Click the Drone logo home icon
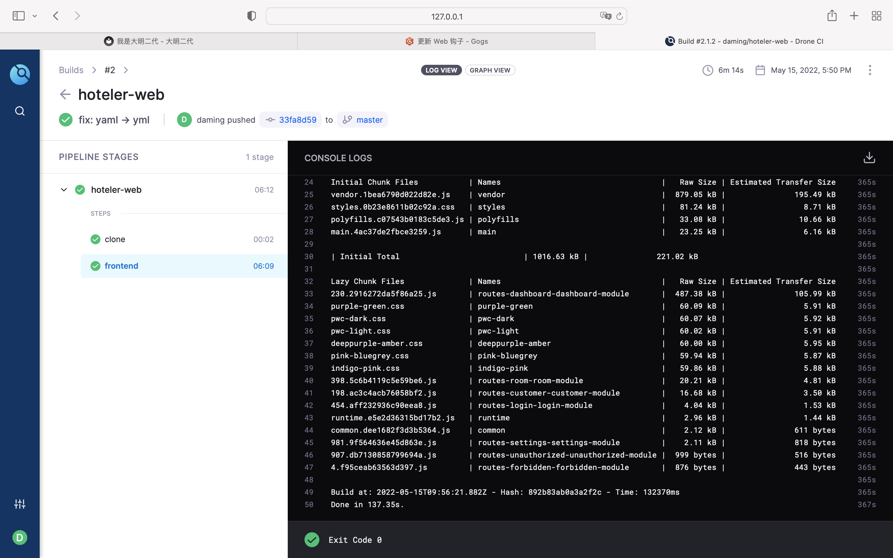The image size is (893, 558). click(20, 74)
